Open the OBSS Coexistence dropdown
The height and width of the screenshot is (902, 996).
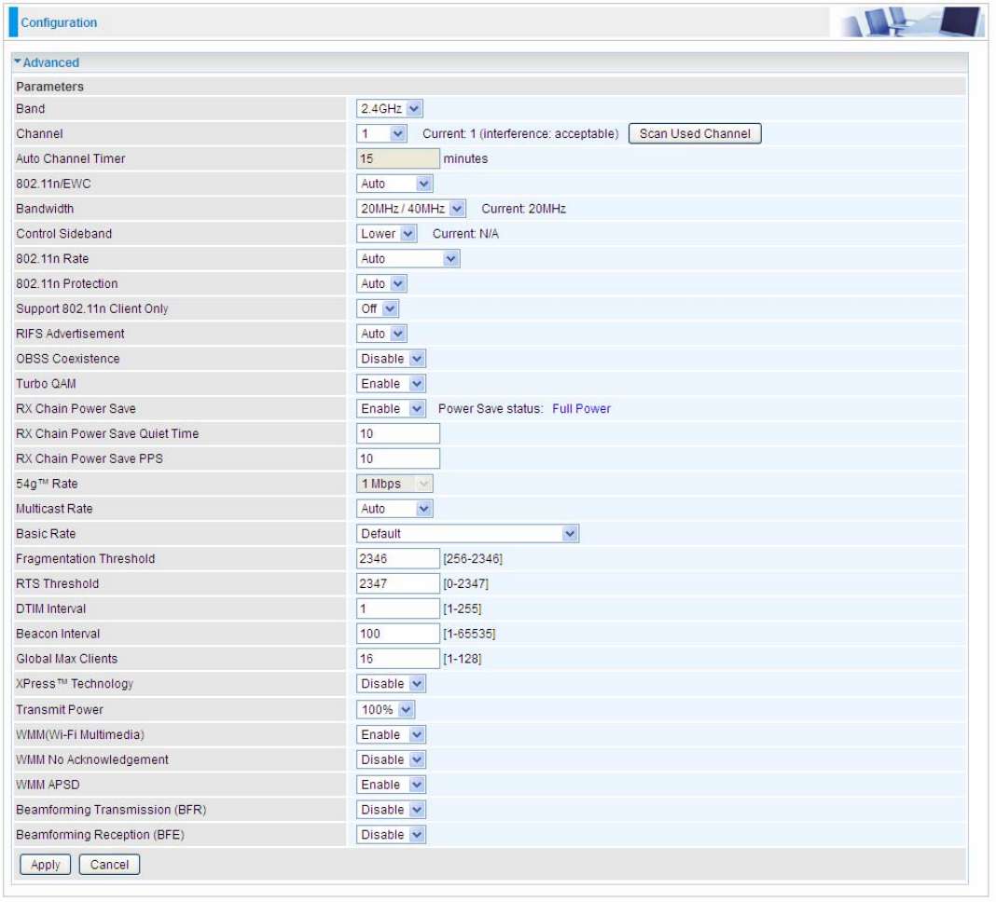click(x=392, y=360)
